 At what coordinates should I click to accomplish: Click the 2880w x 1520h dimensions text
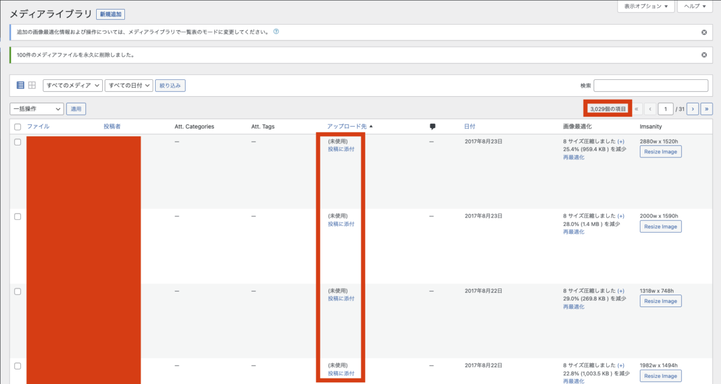tap(660, 141)
